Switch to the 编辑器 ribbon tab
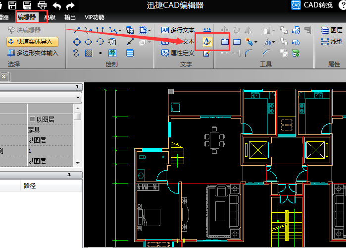The image size is (346, 248). pos(27,17)
